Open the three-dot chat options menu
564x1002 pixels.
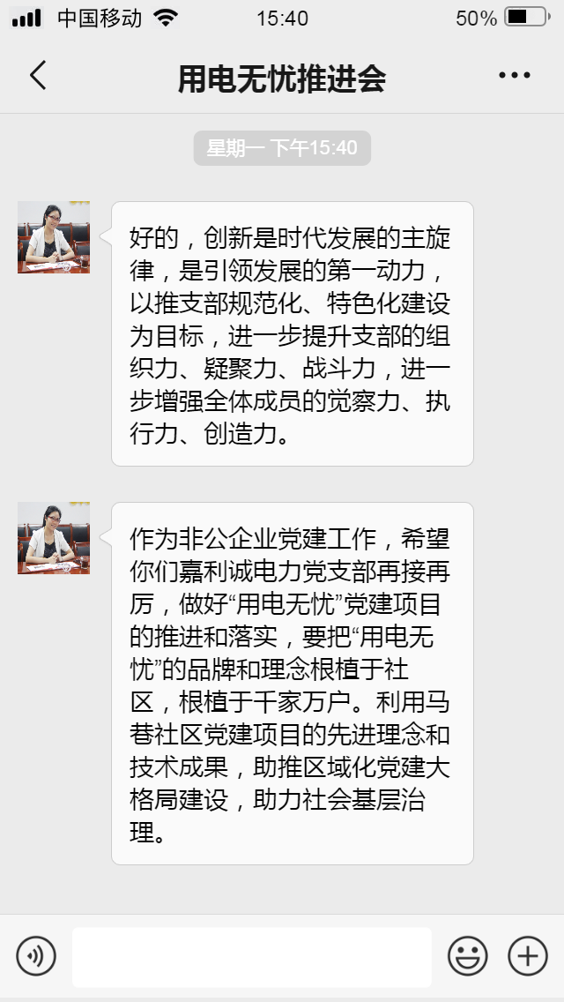514,75
